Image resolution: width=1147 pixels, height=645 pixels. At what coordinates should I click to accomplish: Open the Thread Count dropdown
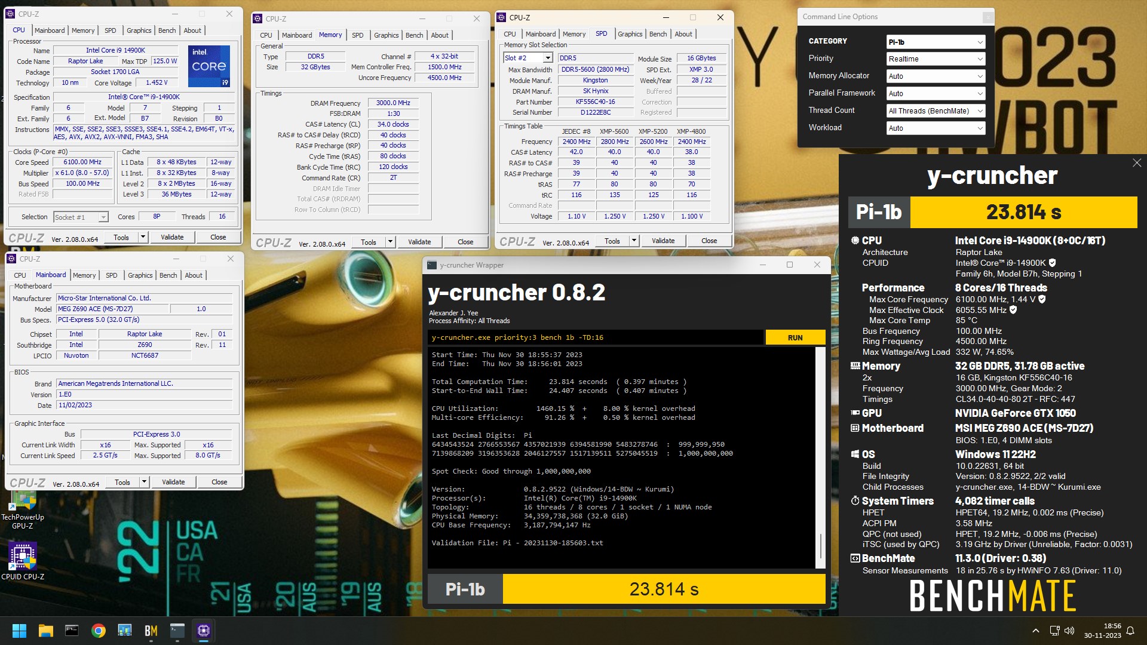pos(936,110)
